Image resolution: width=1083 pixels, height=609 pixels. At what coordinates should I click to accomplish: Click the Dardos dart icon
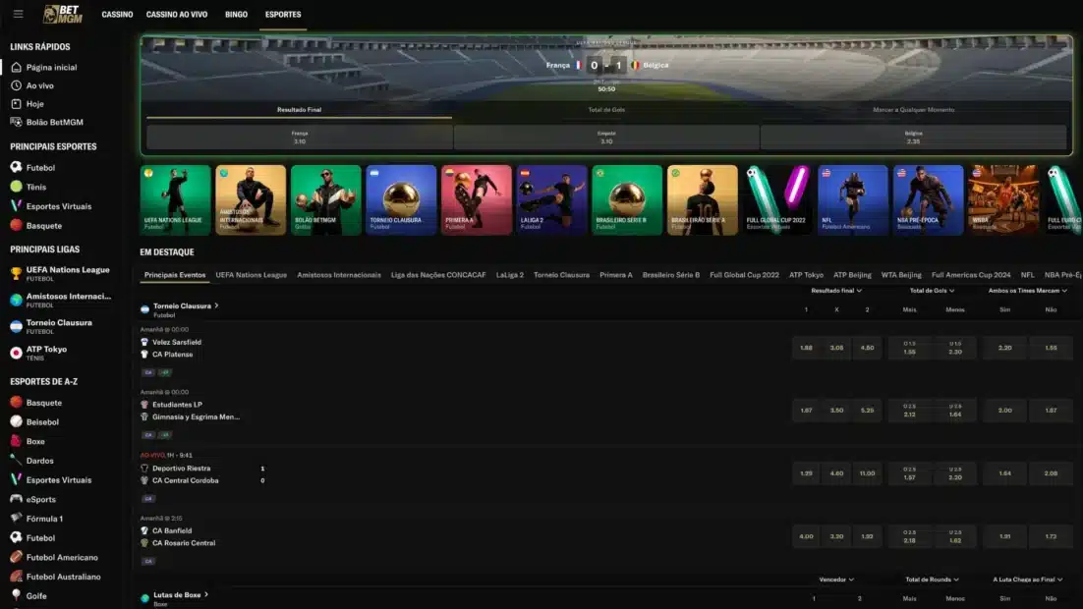tap(16, 460)
